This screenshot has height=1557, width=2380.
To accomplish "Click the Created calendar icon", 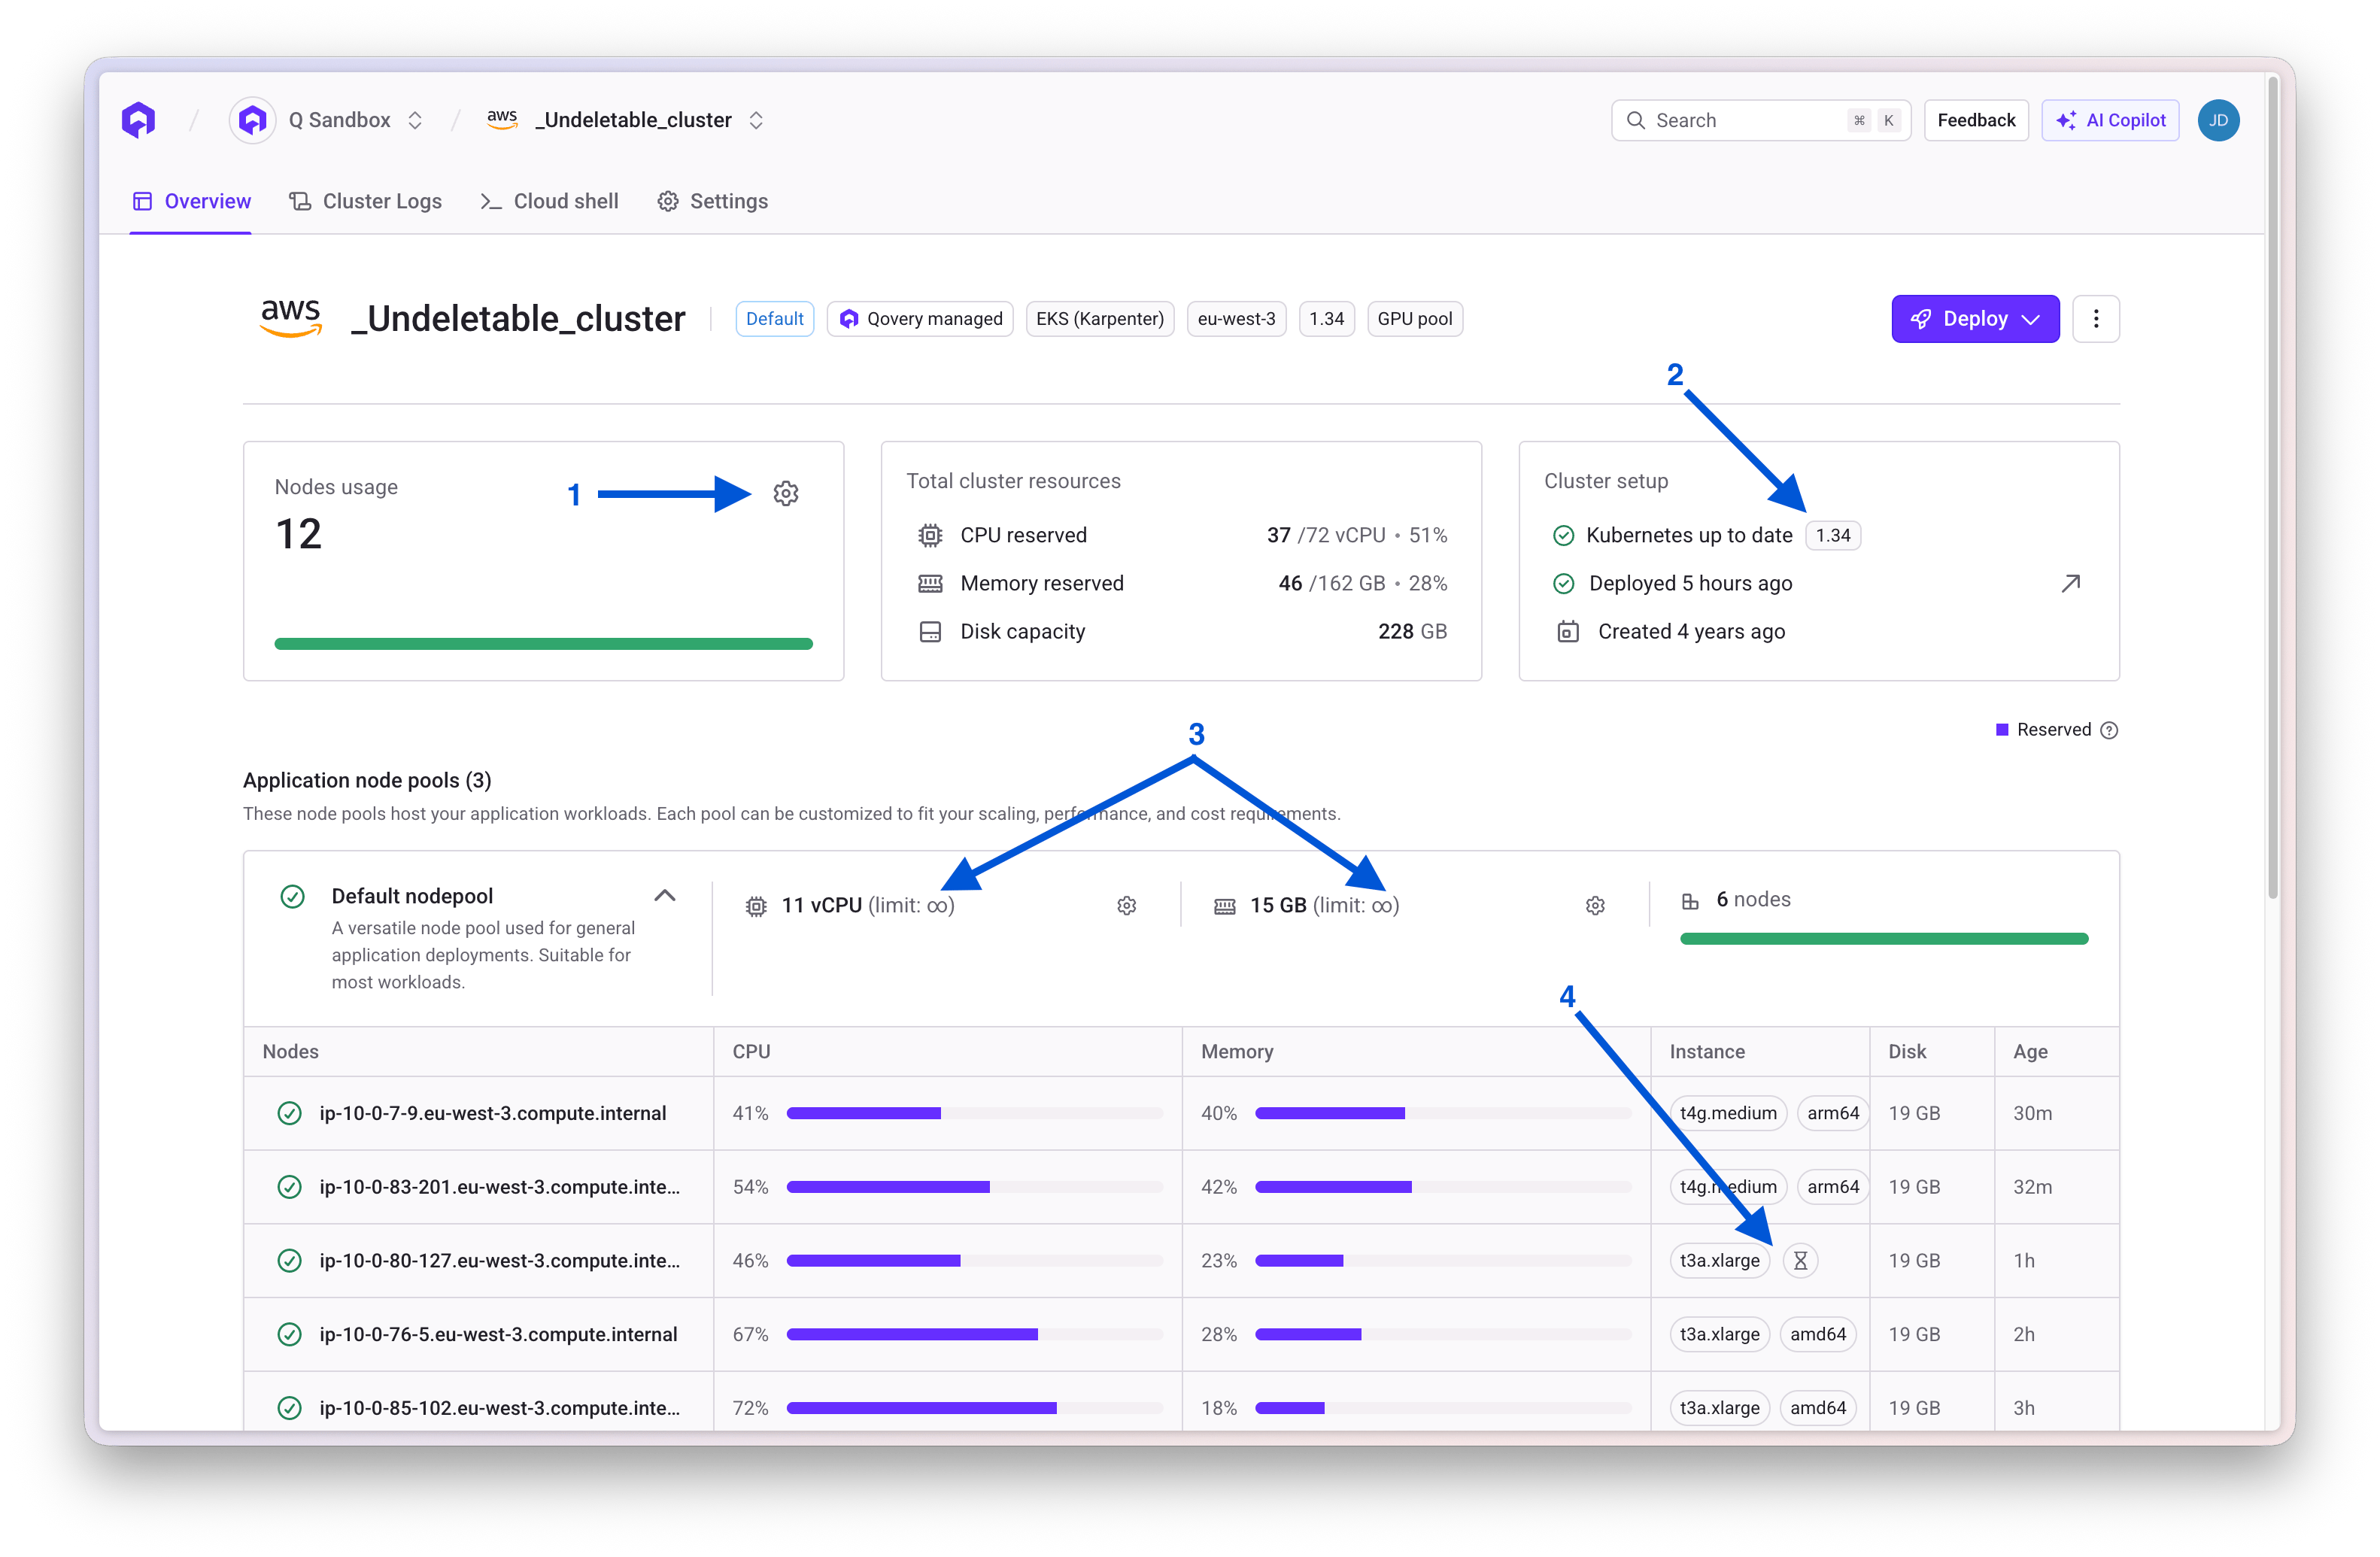I will [x=1568, y=631].
